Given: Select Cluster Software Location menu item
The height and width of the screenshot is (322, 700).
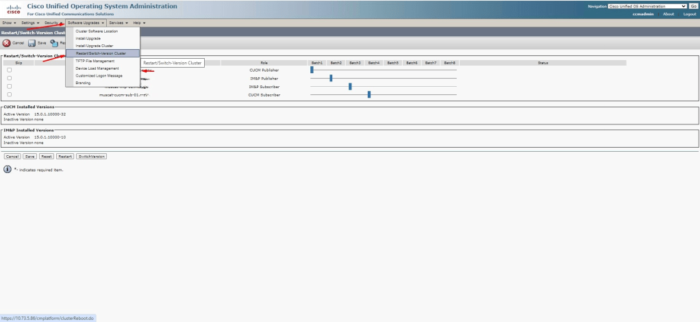Looking at the screenshot, I should point(97,31).
